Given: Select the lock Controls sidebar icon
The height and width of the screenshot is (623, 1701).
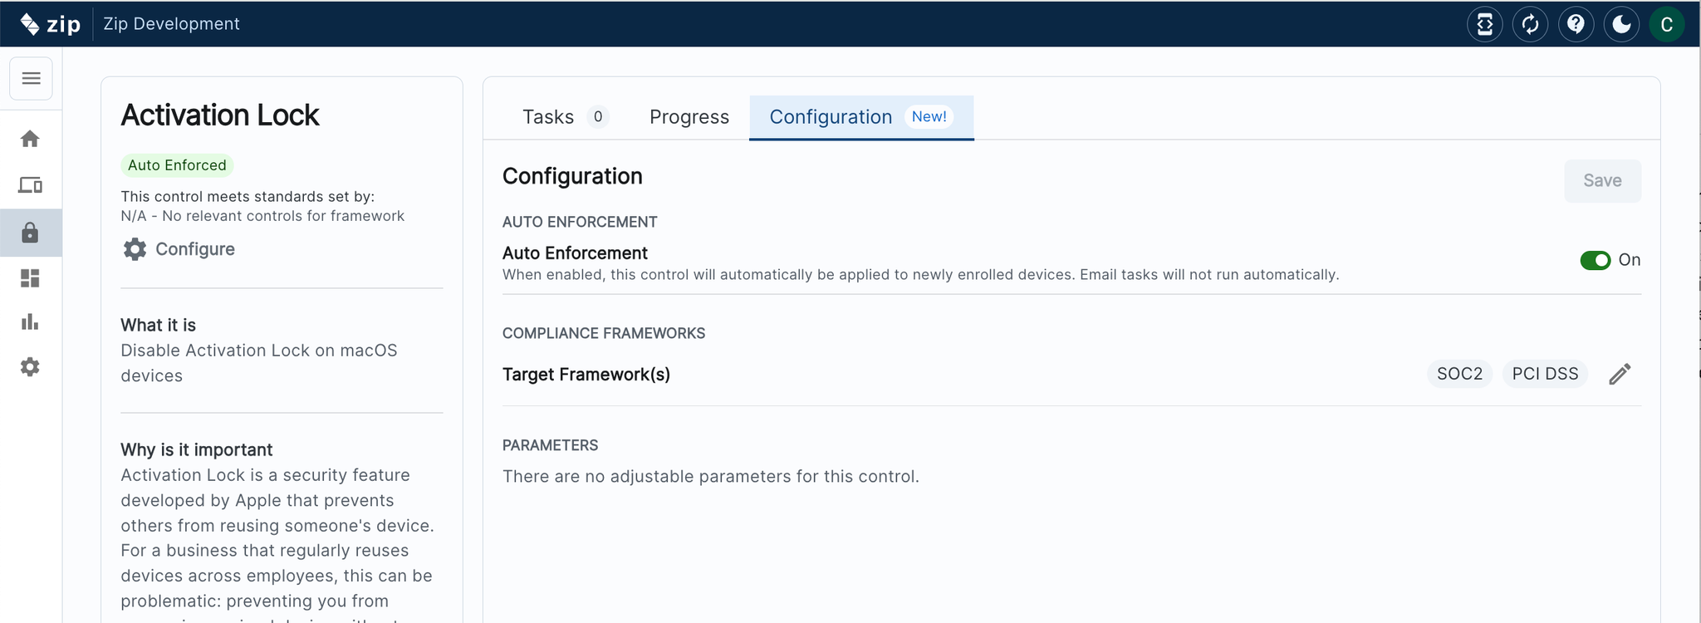Looking at the screenshot, I should pyautogui.click(x=30, y=233).
